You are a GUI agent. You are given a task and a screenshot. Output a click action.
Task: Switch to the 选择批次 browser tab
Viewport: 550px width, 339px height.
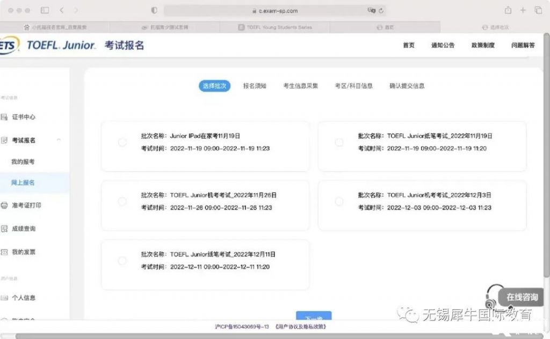pos(495,27)
